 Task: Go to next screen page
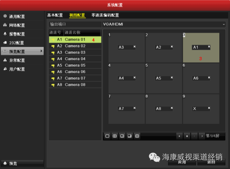[202, 136]
